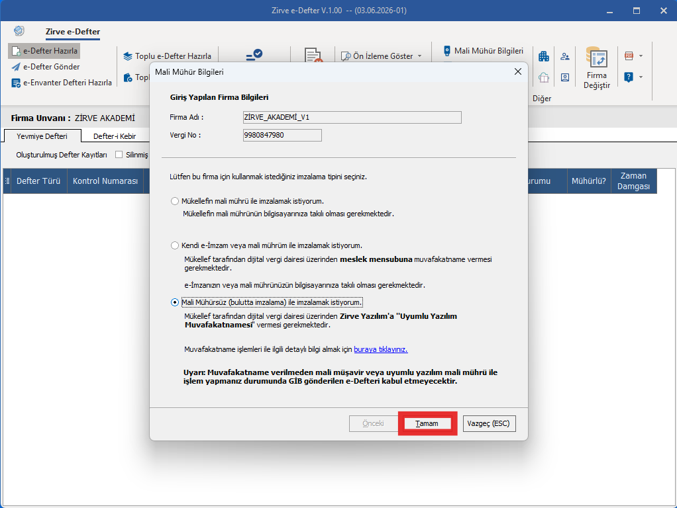
Task: Select Kendi e-İmzam veya mali mührüm option
Action: (174, 245)
